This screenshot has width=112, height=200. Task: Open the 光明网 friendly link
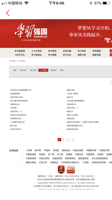tap(42, 154)
